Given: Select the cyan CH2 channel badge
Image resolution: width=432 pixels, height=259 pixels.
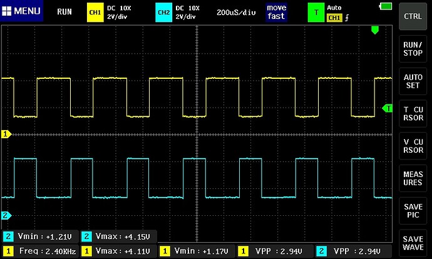Looking at the screenshot, I should tap(163, 13).
